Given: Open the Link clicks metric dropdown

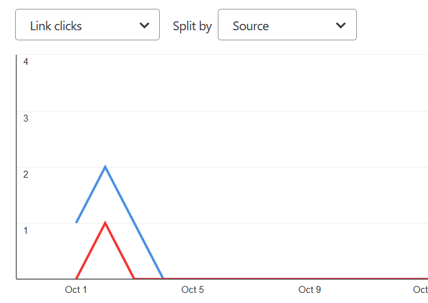Looking at the screenshot, I should click(x=87, y=25).
